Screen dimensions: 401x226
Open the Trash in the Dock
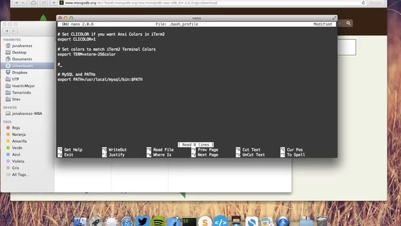(x=321, y=222)
